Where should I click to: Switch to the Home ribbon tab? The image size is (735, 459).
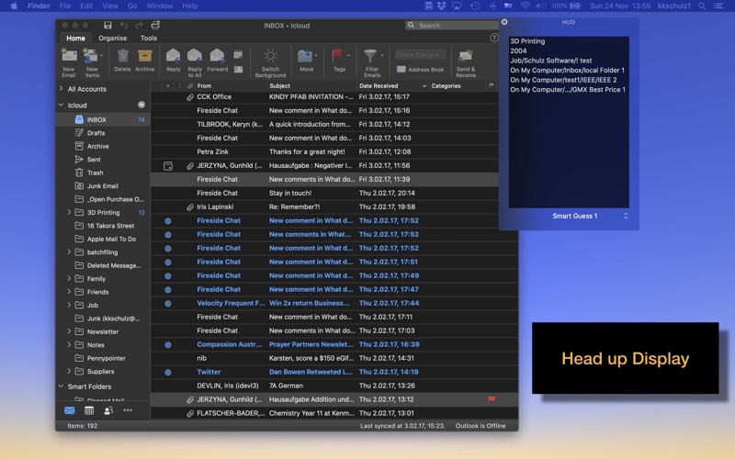coord(75,38)
